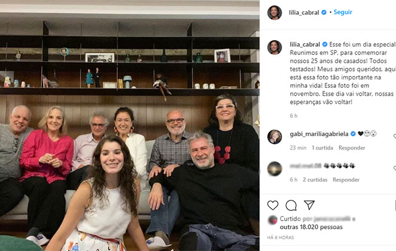Reply to the second comment with Responder
Viewport: 396px width, 251px height.
346,180
